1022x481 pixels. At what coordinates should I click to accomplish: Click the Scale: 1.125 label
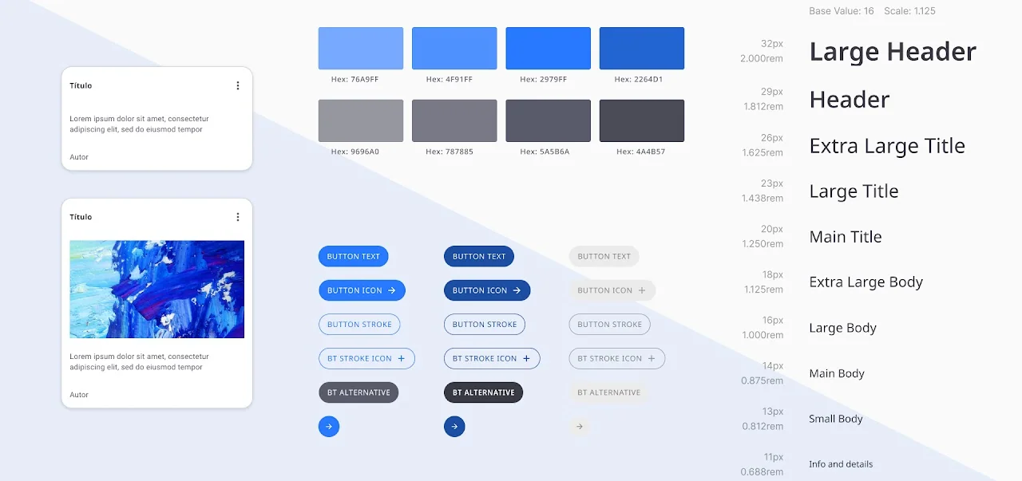909,11
